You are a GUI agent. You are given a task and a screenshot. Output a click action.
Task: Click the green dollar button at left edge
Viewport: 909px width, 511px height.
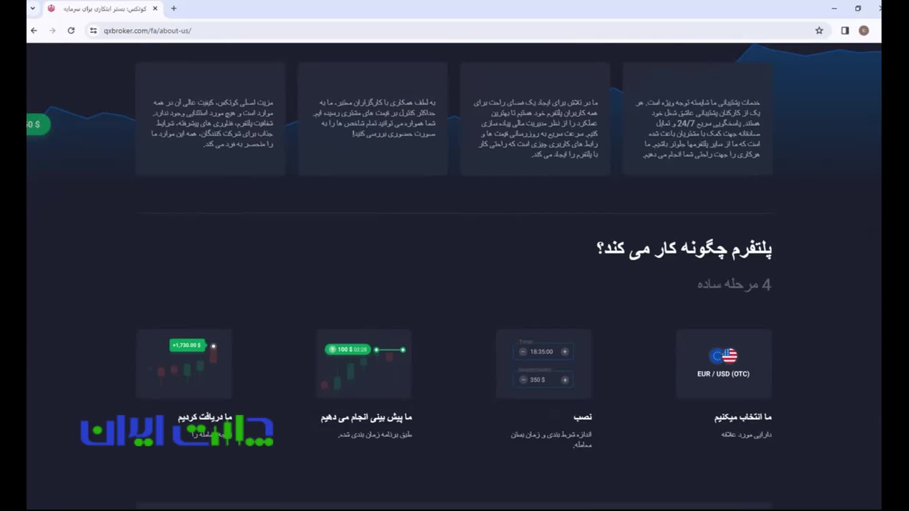pyautogui.click(x=37, y=124)
